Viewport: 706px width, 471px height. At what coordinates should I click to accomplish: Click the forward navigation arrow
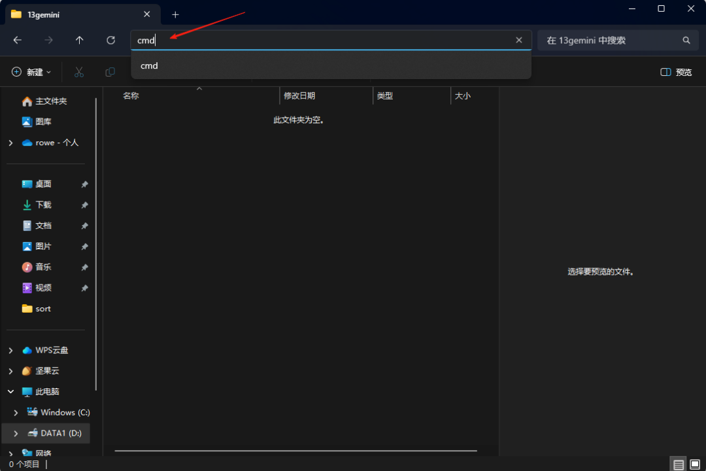[48, 40]
